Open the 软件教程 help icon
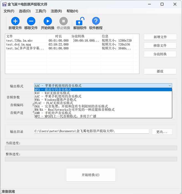The width and height of the screenshot is (182, 194). click(96, 21)
